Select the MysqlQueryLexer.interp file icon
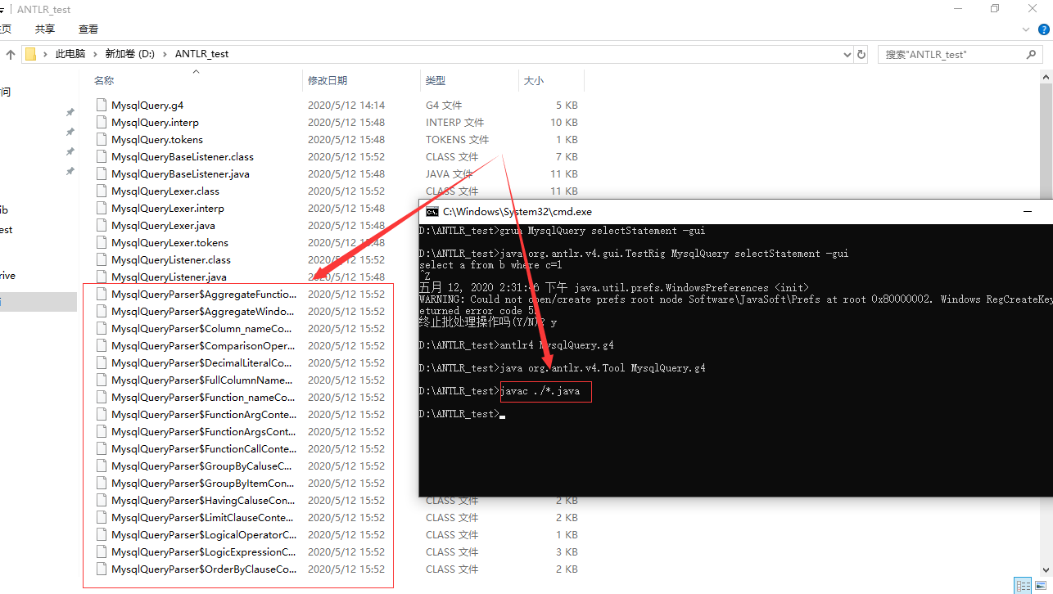The height and width of the screenshot is (594, 1053). tap(102, 208)
